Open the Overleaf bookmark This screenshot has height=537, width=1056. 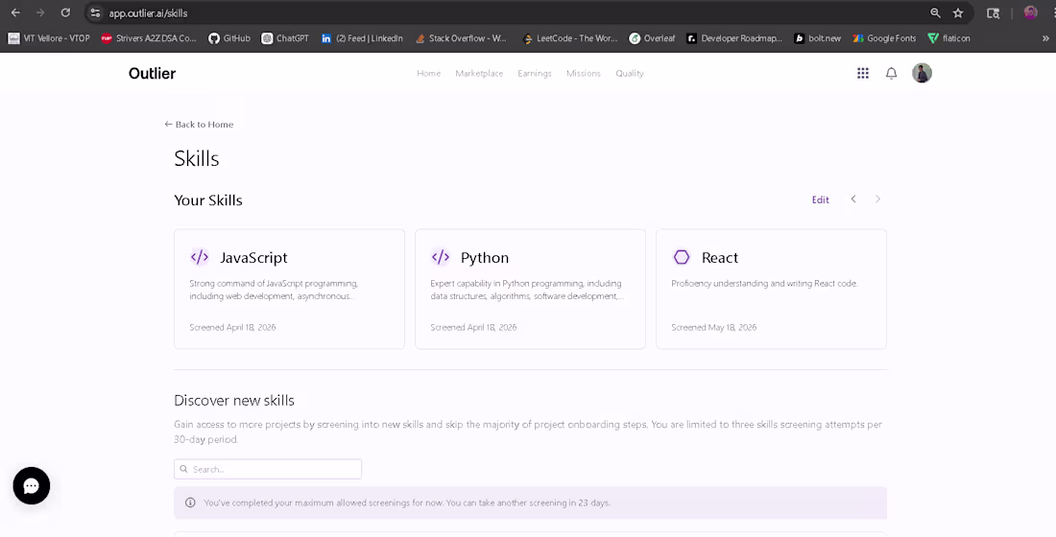tap(652, 38)
